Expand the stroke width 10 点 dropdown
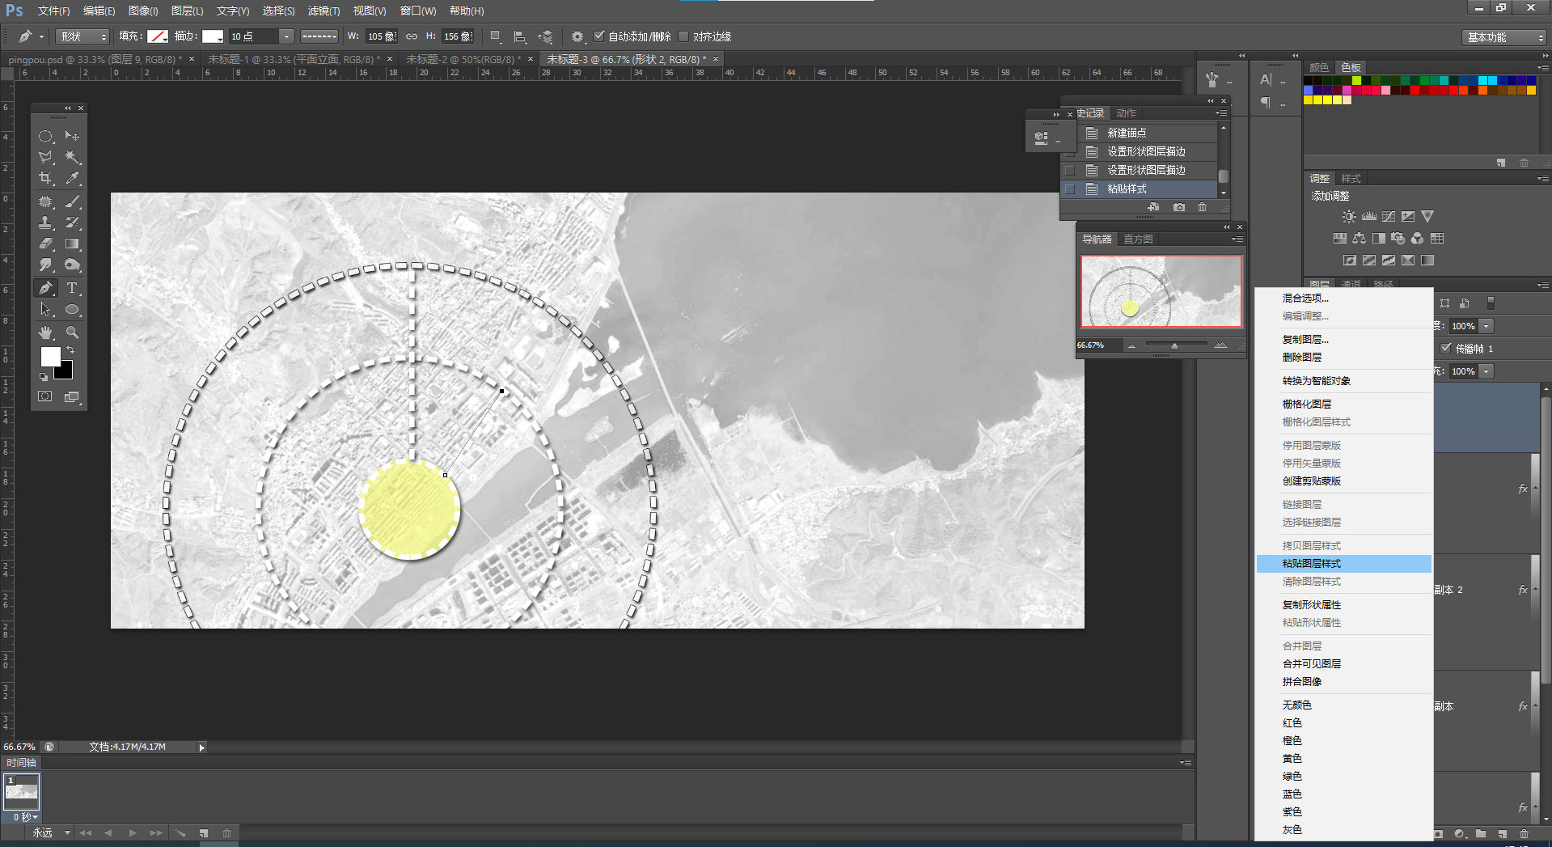 [286, 36]
